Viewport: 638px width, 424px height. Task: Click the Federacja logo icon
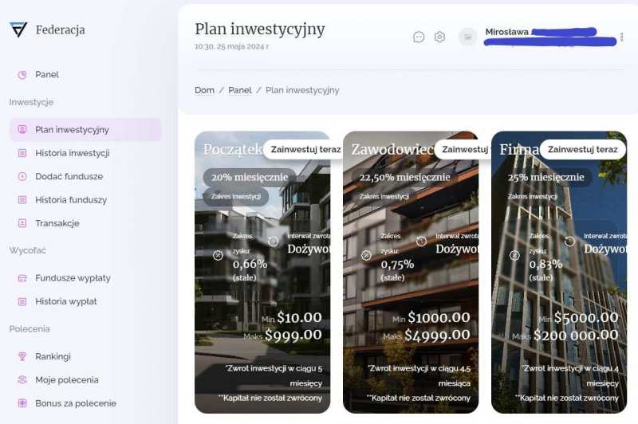tap(18, 29)
